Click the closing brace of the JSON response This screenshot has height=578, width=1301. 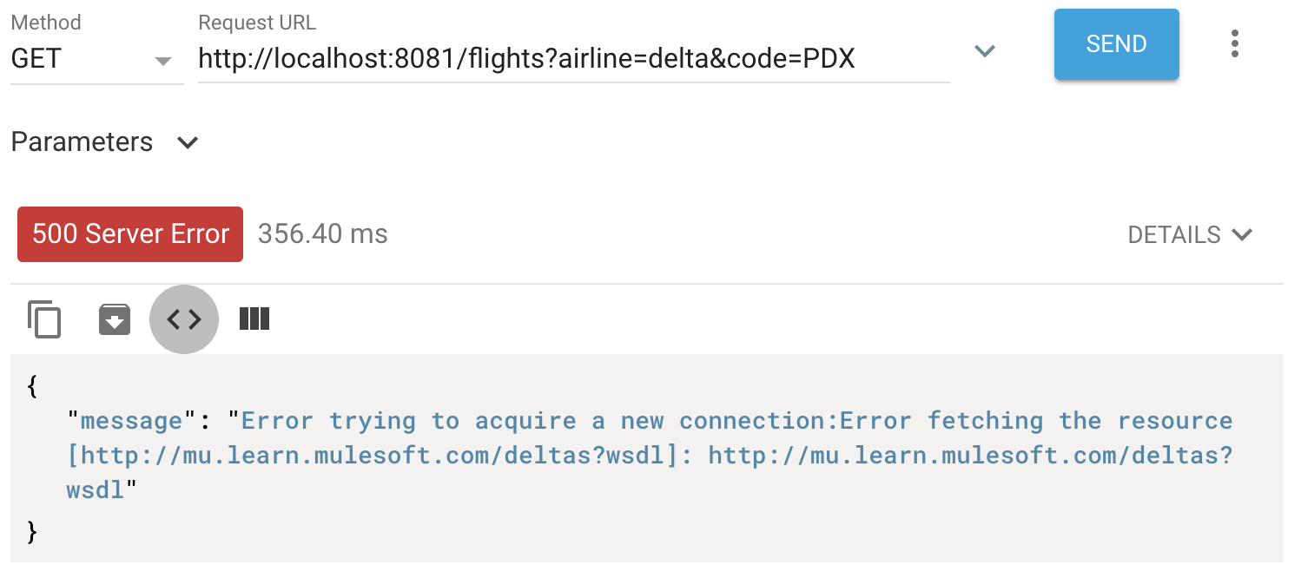click(33, 531)
